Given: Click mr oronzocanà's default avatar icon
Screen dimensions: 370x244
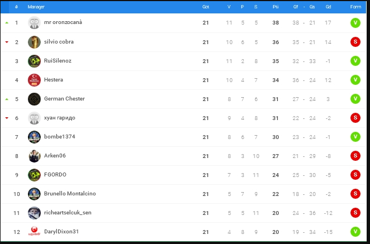Looking at the screenshot, I should (x=34, y=23).
